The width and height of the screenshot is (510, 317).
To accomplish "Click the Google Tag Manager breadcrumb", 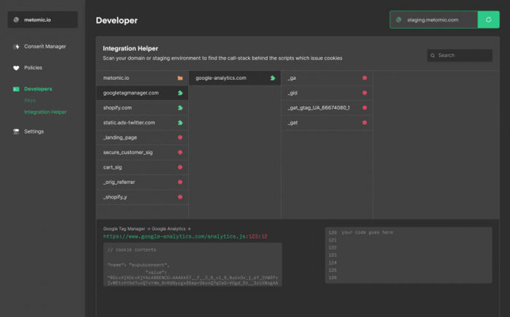I will 124,229.
